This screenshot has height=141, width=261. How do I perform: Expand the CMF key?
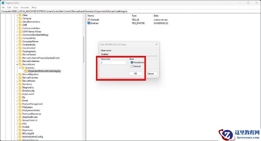click(17, 25)
